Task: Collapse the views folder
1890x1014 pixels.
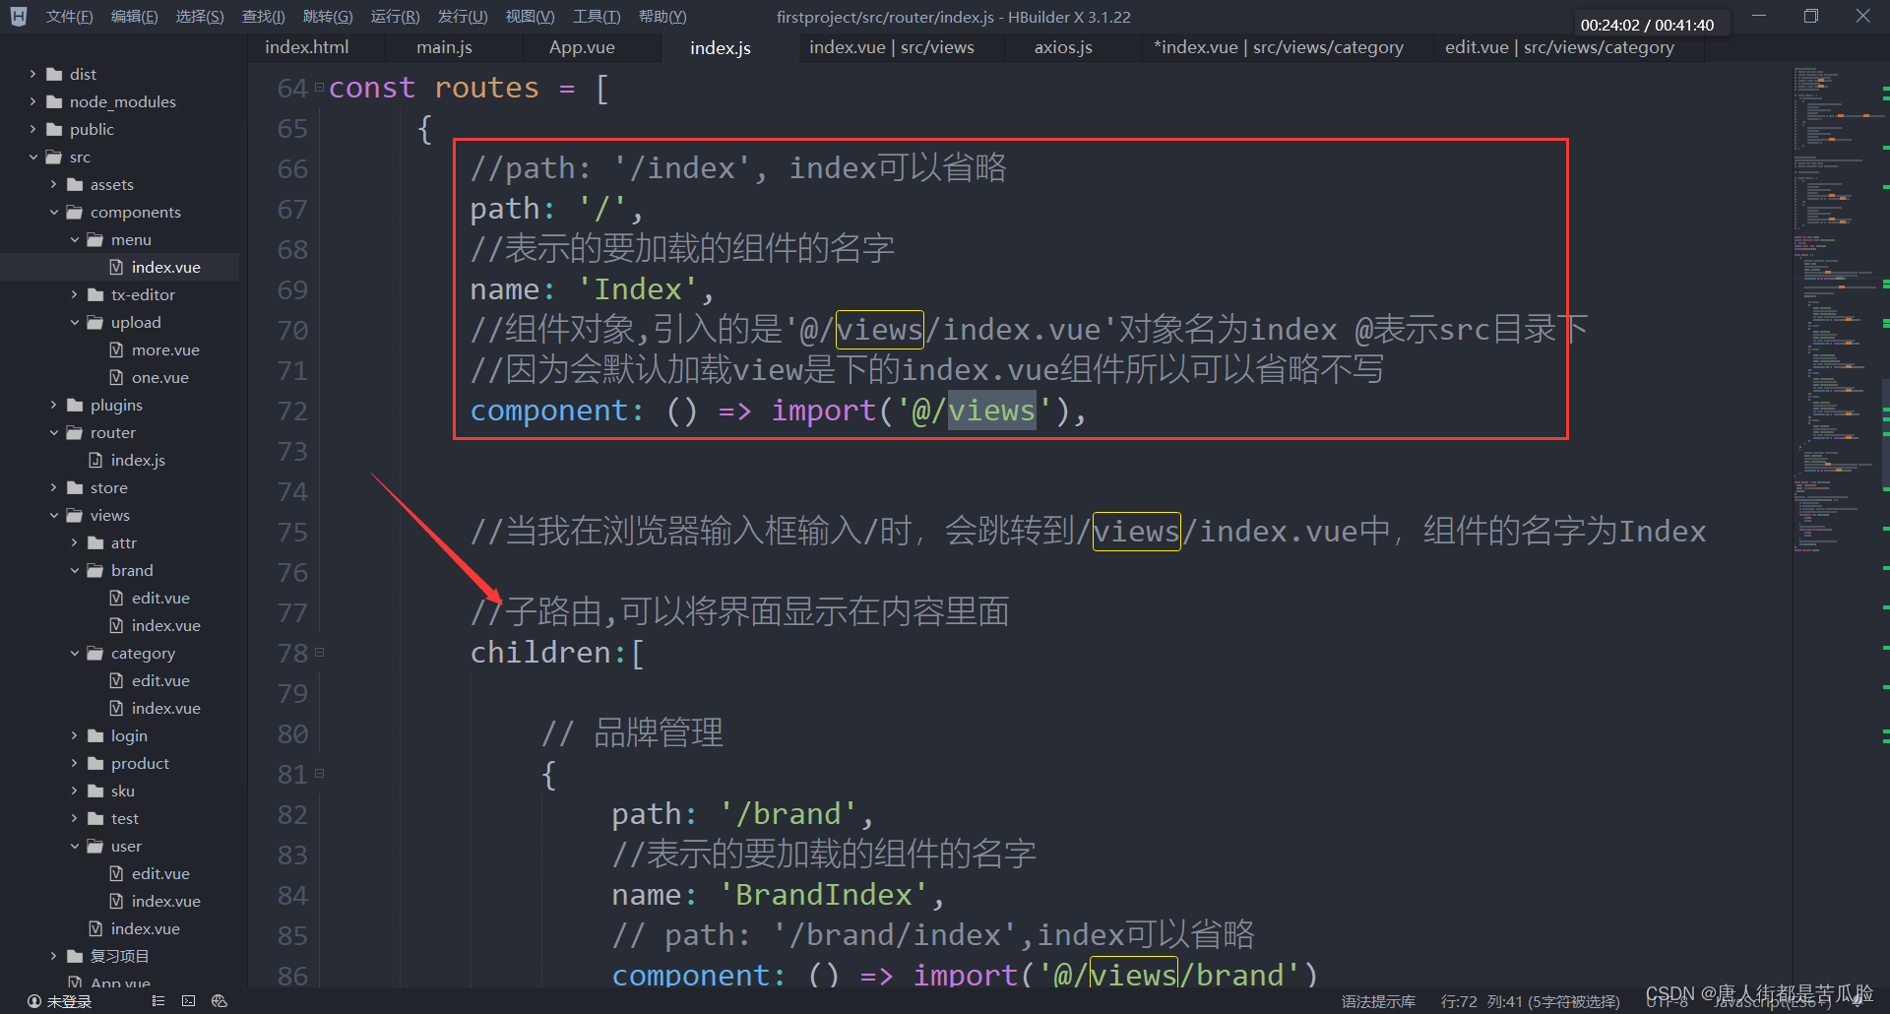Action: pyautogui.click(x=53, y=515)
